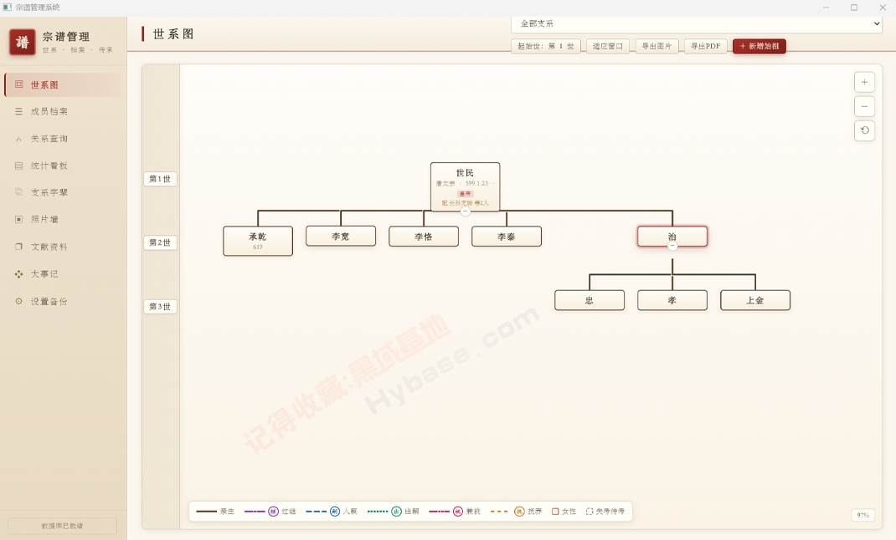This screenshot has height=540, width=896.
Task: Zoom in with the plus button
Action: [864, 82]
